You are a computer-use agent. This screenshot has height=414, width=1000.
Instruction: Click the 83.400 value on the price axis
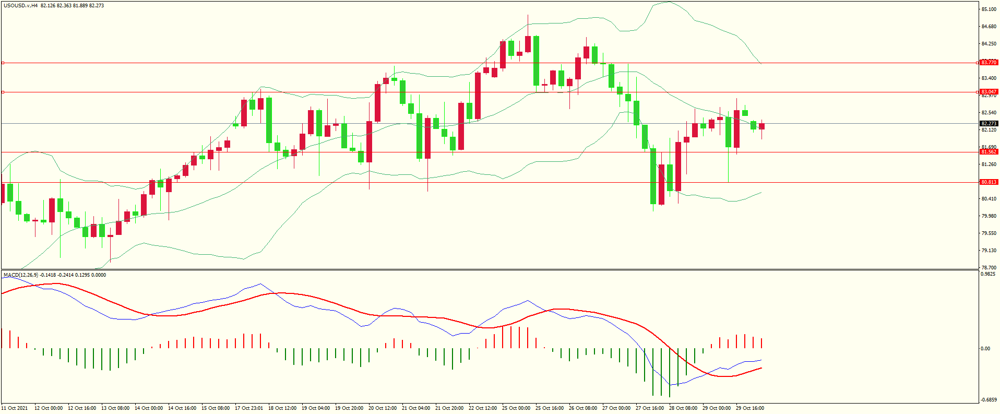point(989,78)
